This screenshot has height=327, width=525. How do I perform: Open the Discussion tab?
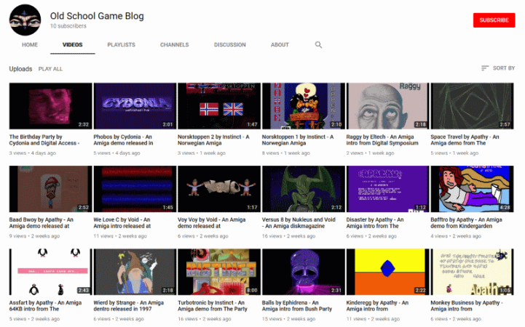(x=229, y=45)
